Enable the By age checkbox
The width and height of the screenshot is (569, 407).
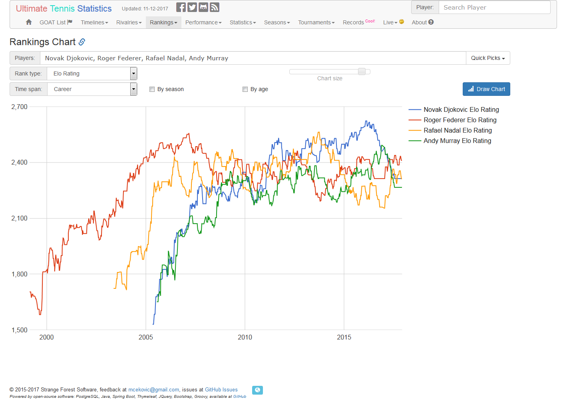pos(245,89)
